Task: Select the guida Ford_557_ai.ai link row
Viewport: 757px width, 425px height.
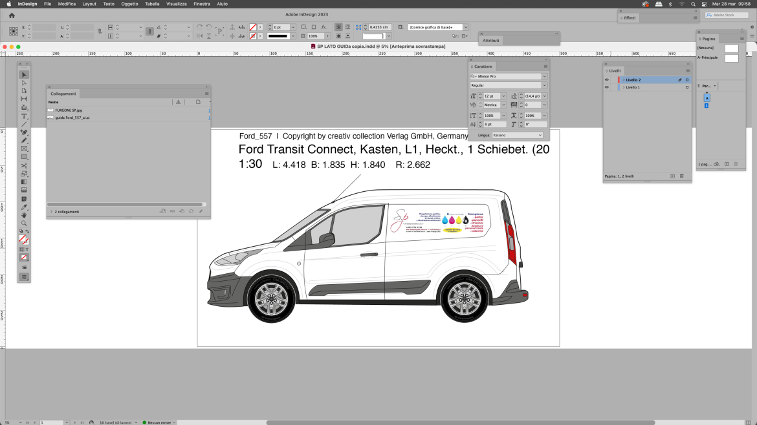Action: coord(129,118)
